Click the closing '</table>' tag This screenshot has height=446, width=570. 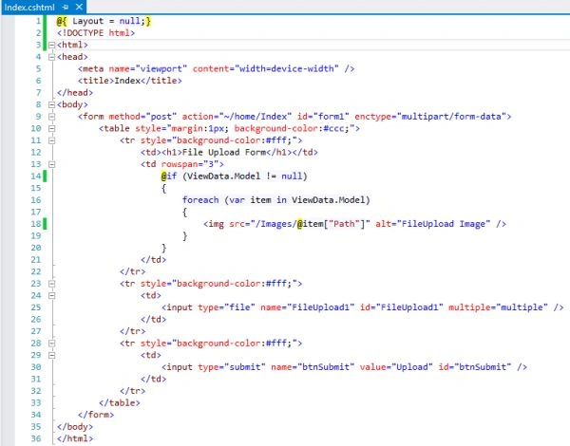tap(120, 402)
